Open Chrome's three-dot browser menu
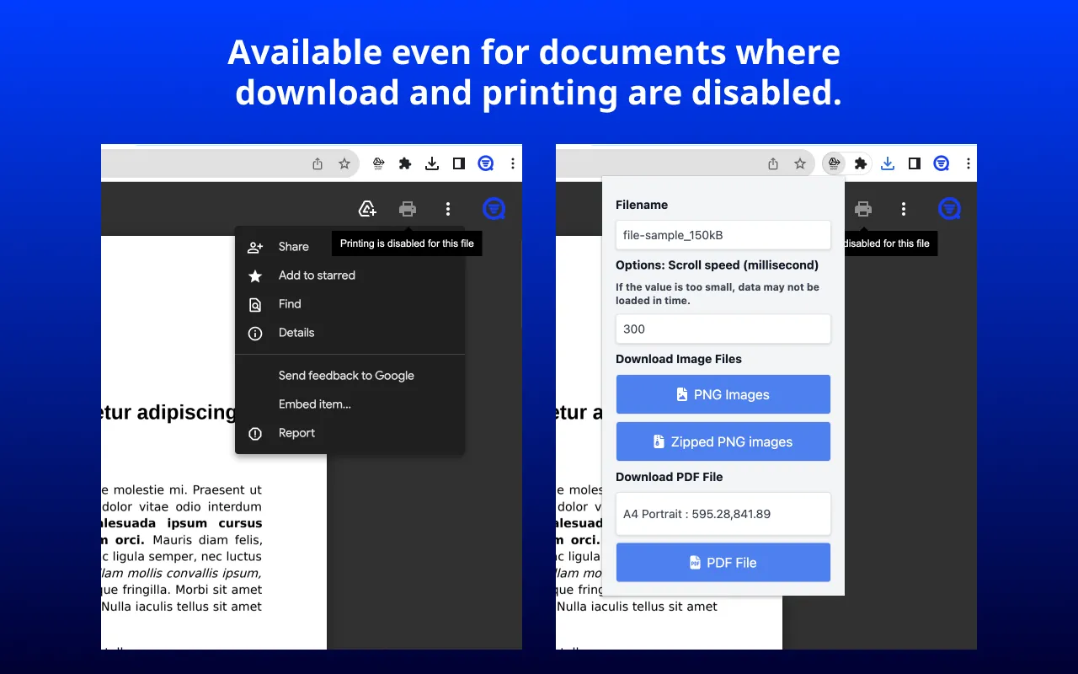Screen dimensions: 1078x674 point(513,163)
